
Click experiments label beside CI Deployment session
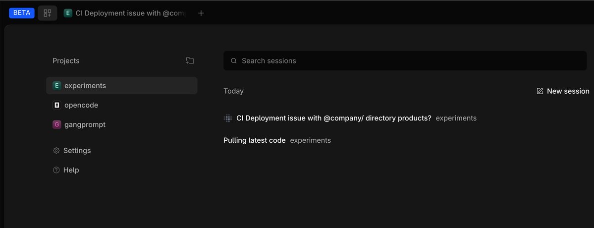tap(456, 118)
